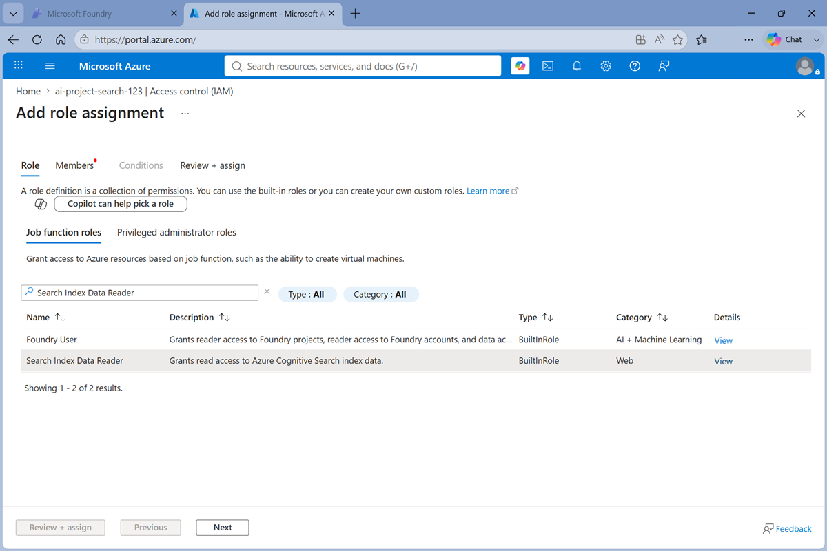
Task: Select the Conditions tab
Action: pos(141,165)
